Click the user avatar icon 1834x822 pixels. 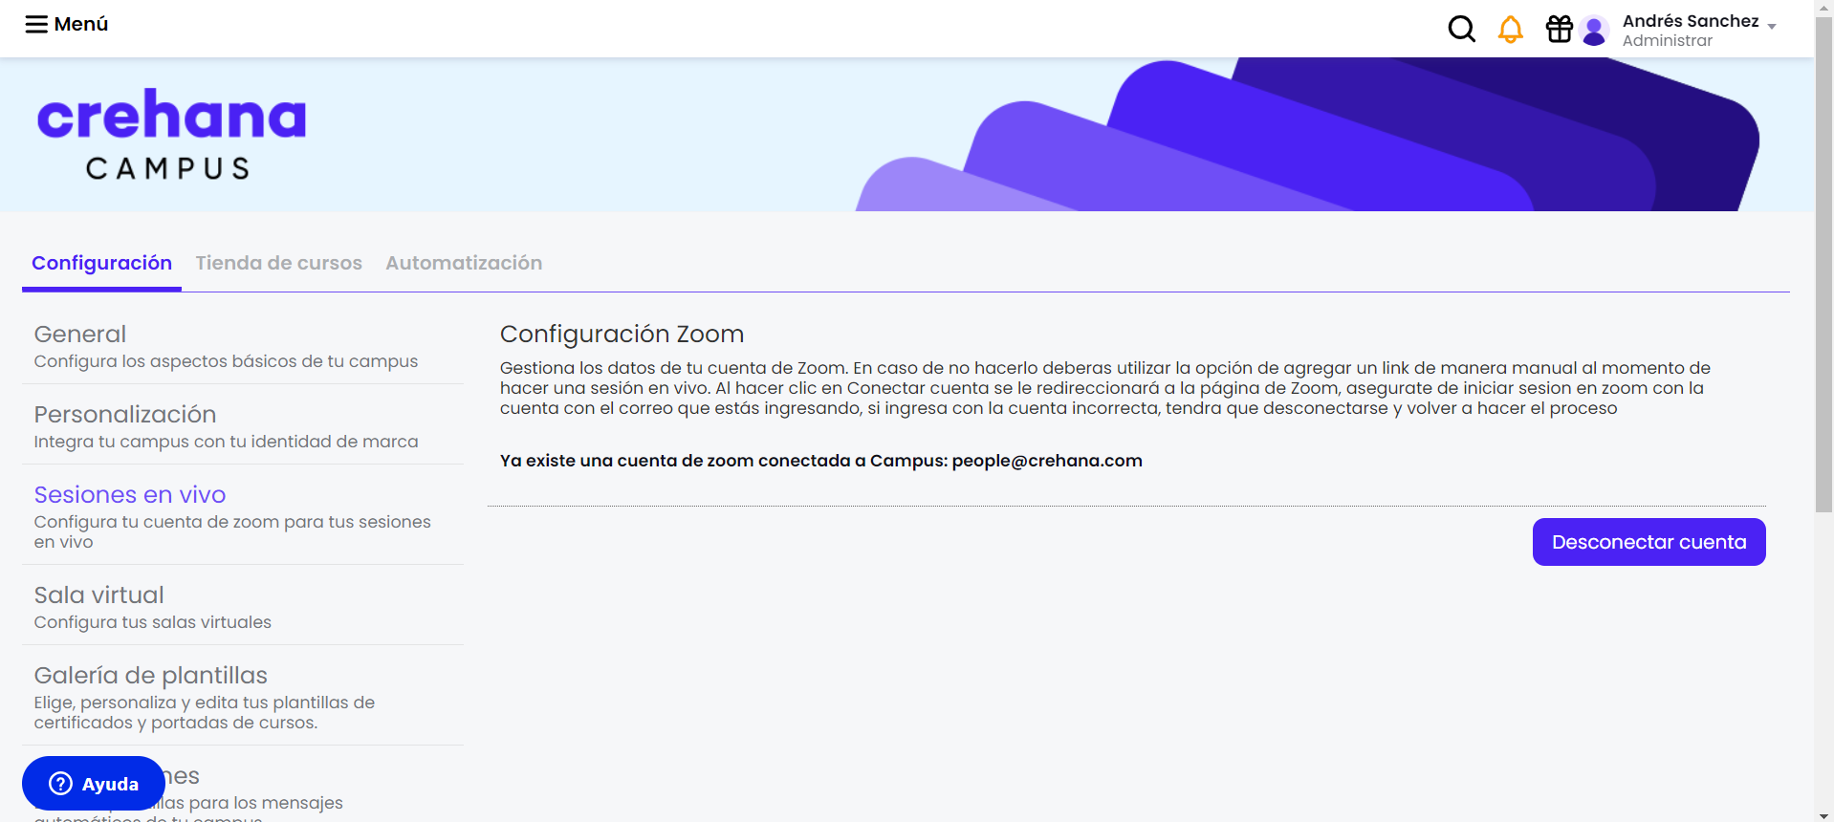tap(1594, 31)
